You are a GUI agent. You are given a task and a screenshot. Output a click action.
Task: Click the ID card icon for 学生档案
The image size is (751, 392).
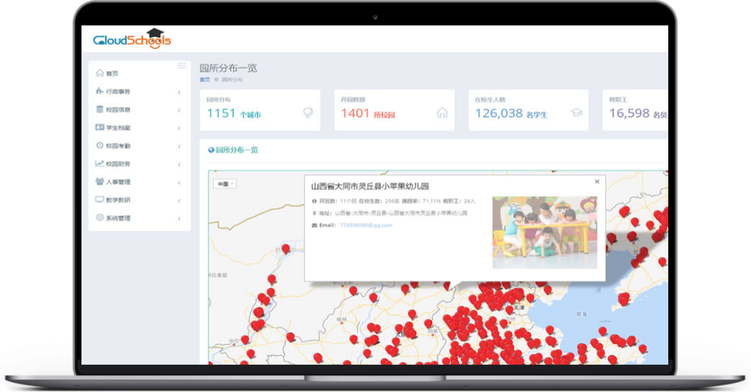(x=100, y=127)
